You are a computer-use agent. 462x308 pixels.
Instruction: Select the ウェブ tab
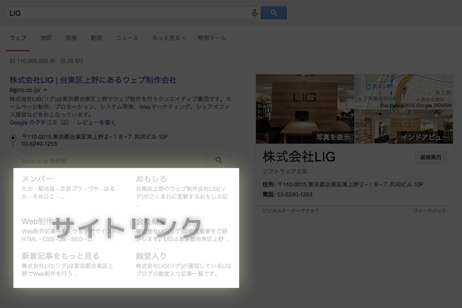(x=18, y=38)
